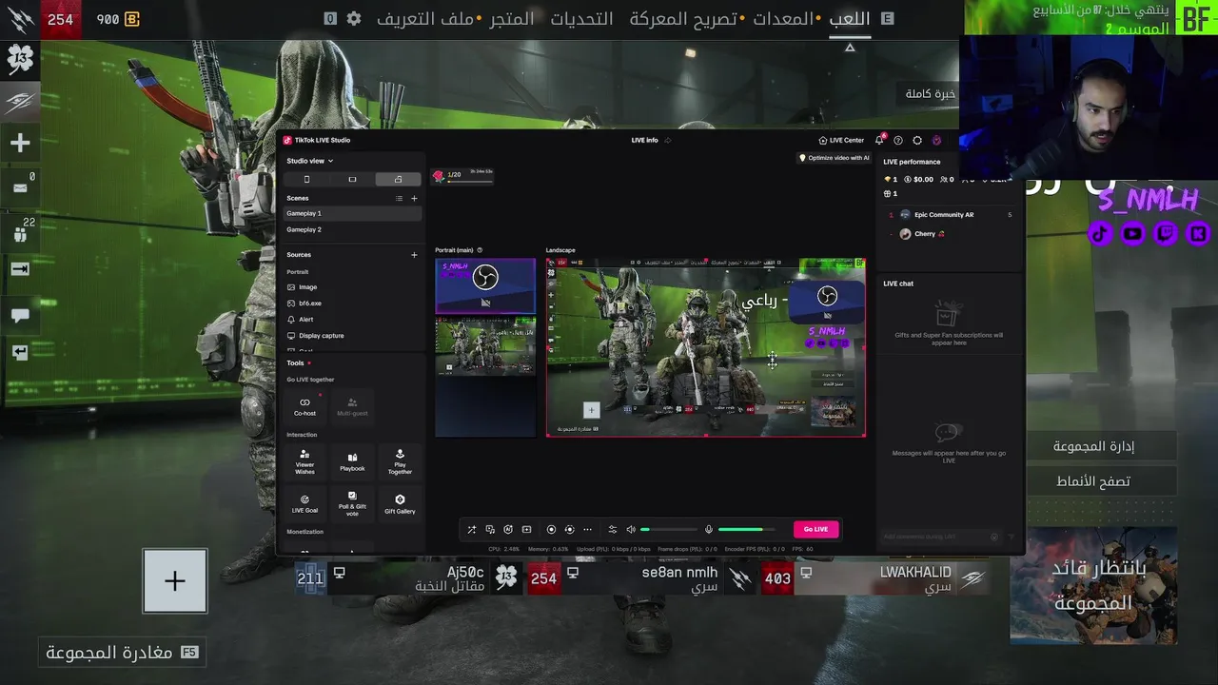Click the clip capture icon next to record
The width and height of the screenshot is (1218, 685).
click(x=569, y=529)
